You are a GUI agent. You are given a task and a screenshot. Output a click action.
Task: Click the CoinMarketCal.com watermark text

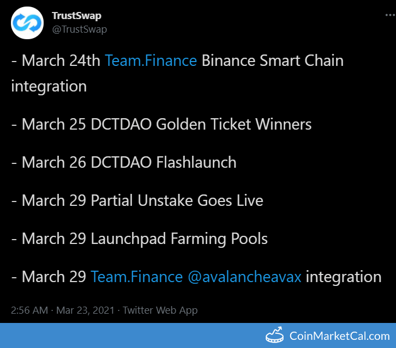coord(340,336)
